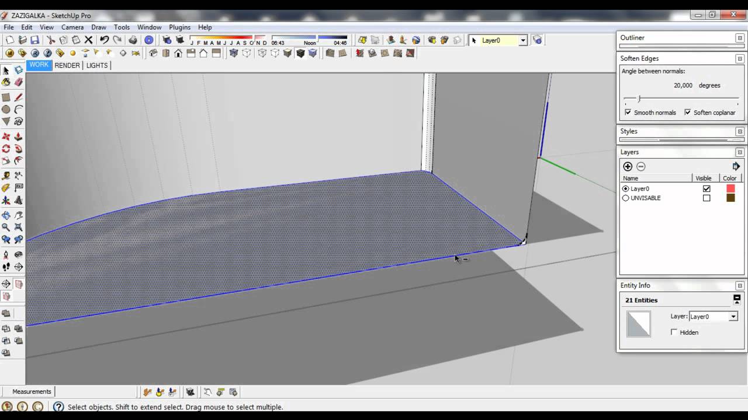
Task: Select the Rotate tool
Action: (x=6, y=149)
